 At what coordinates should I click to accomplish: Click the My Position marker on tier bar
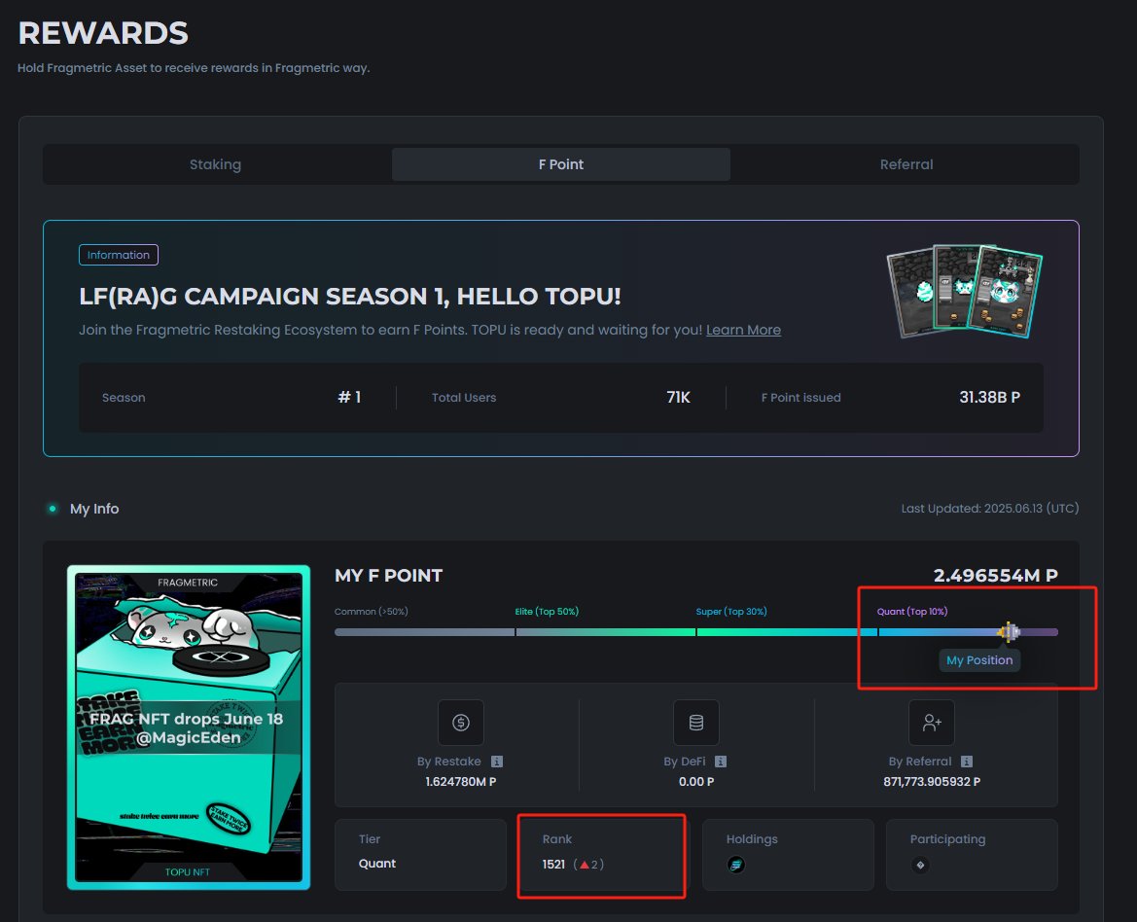coord(1009,632)
